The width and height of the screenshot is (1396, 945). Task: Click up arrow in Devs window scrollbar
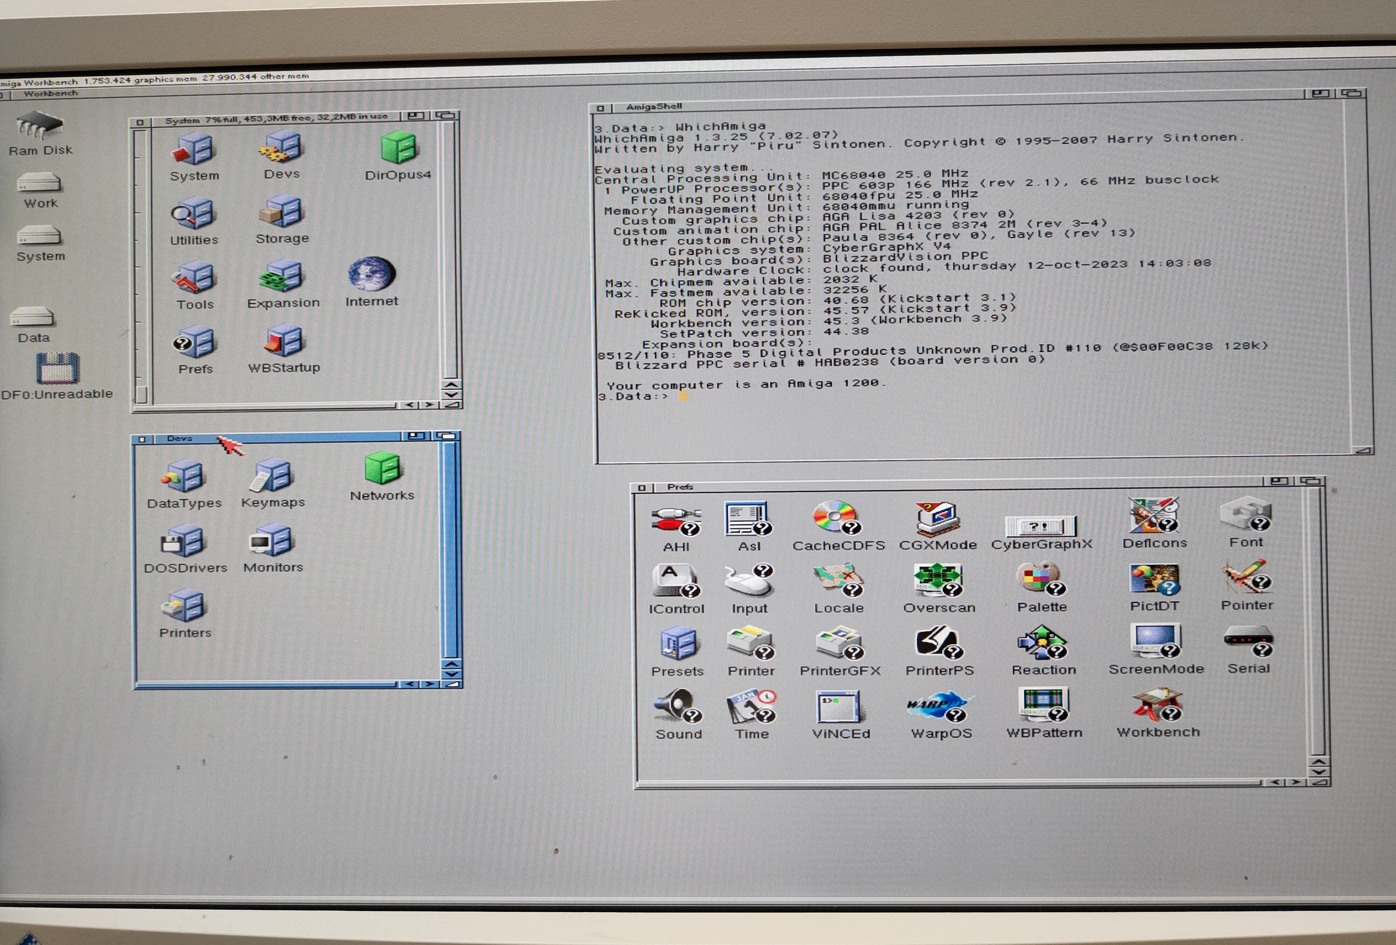coord(451,664)
